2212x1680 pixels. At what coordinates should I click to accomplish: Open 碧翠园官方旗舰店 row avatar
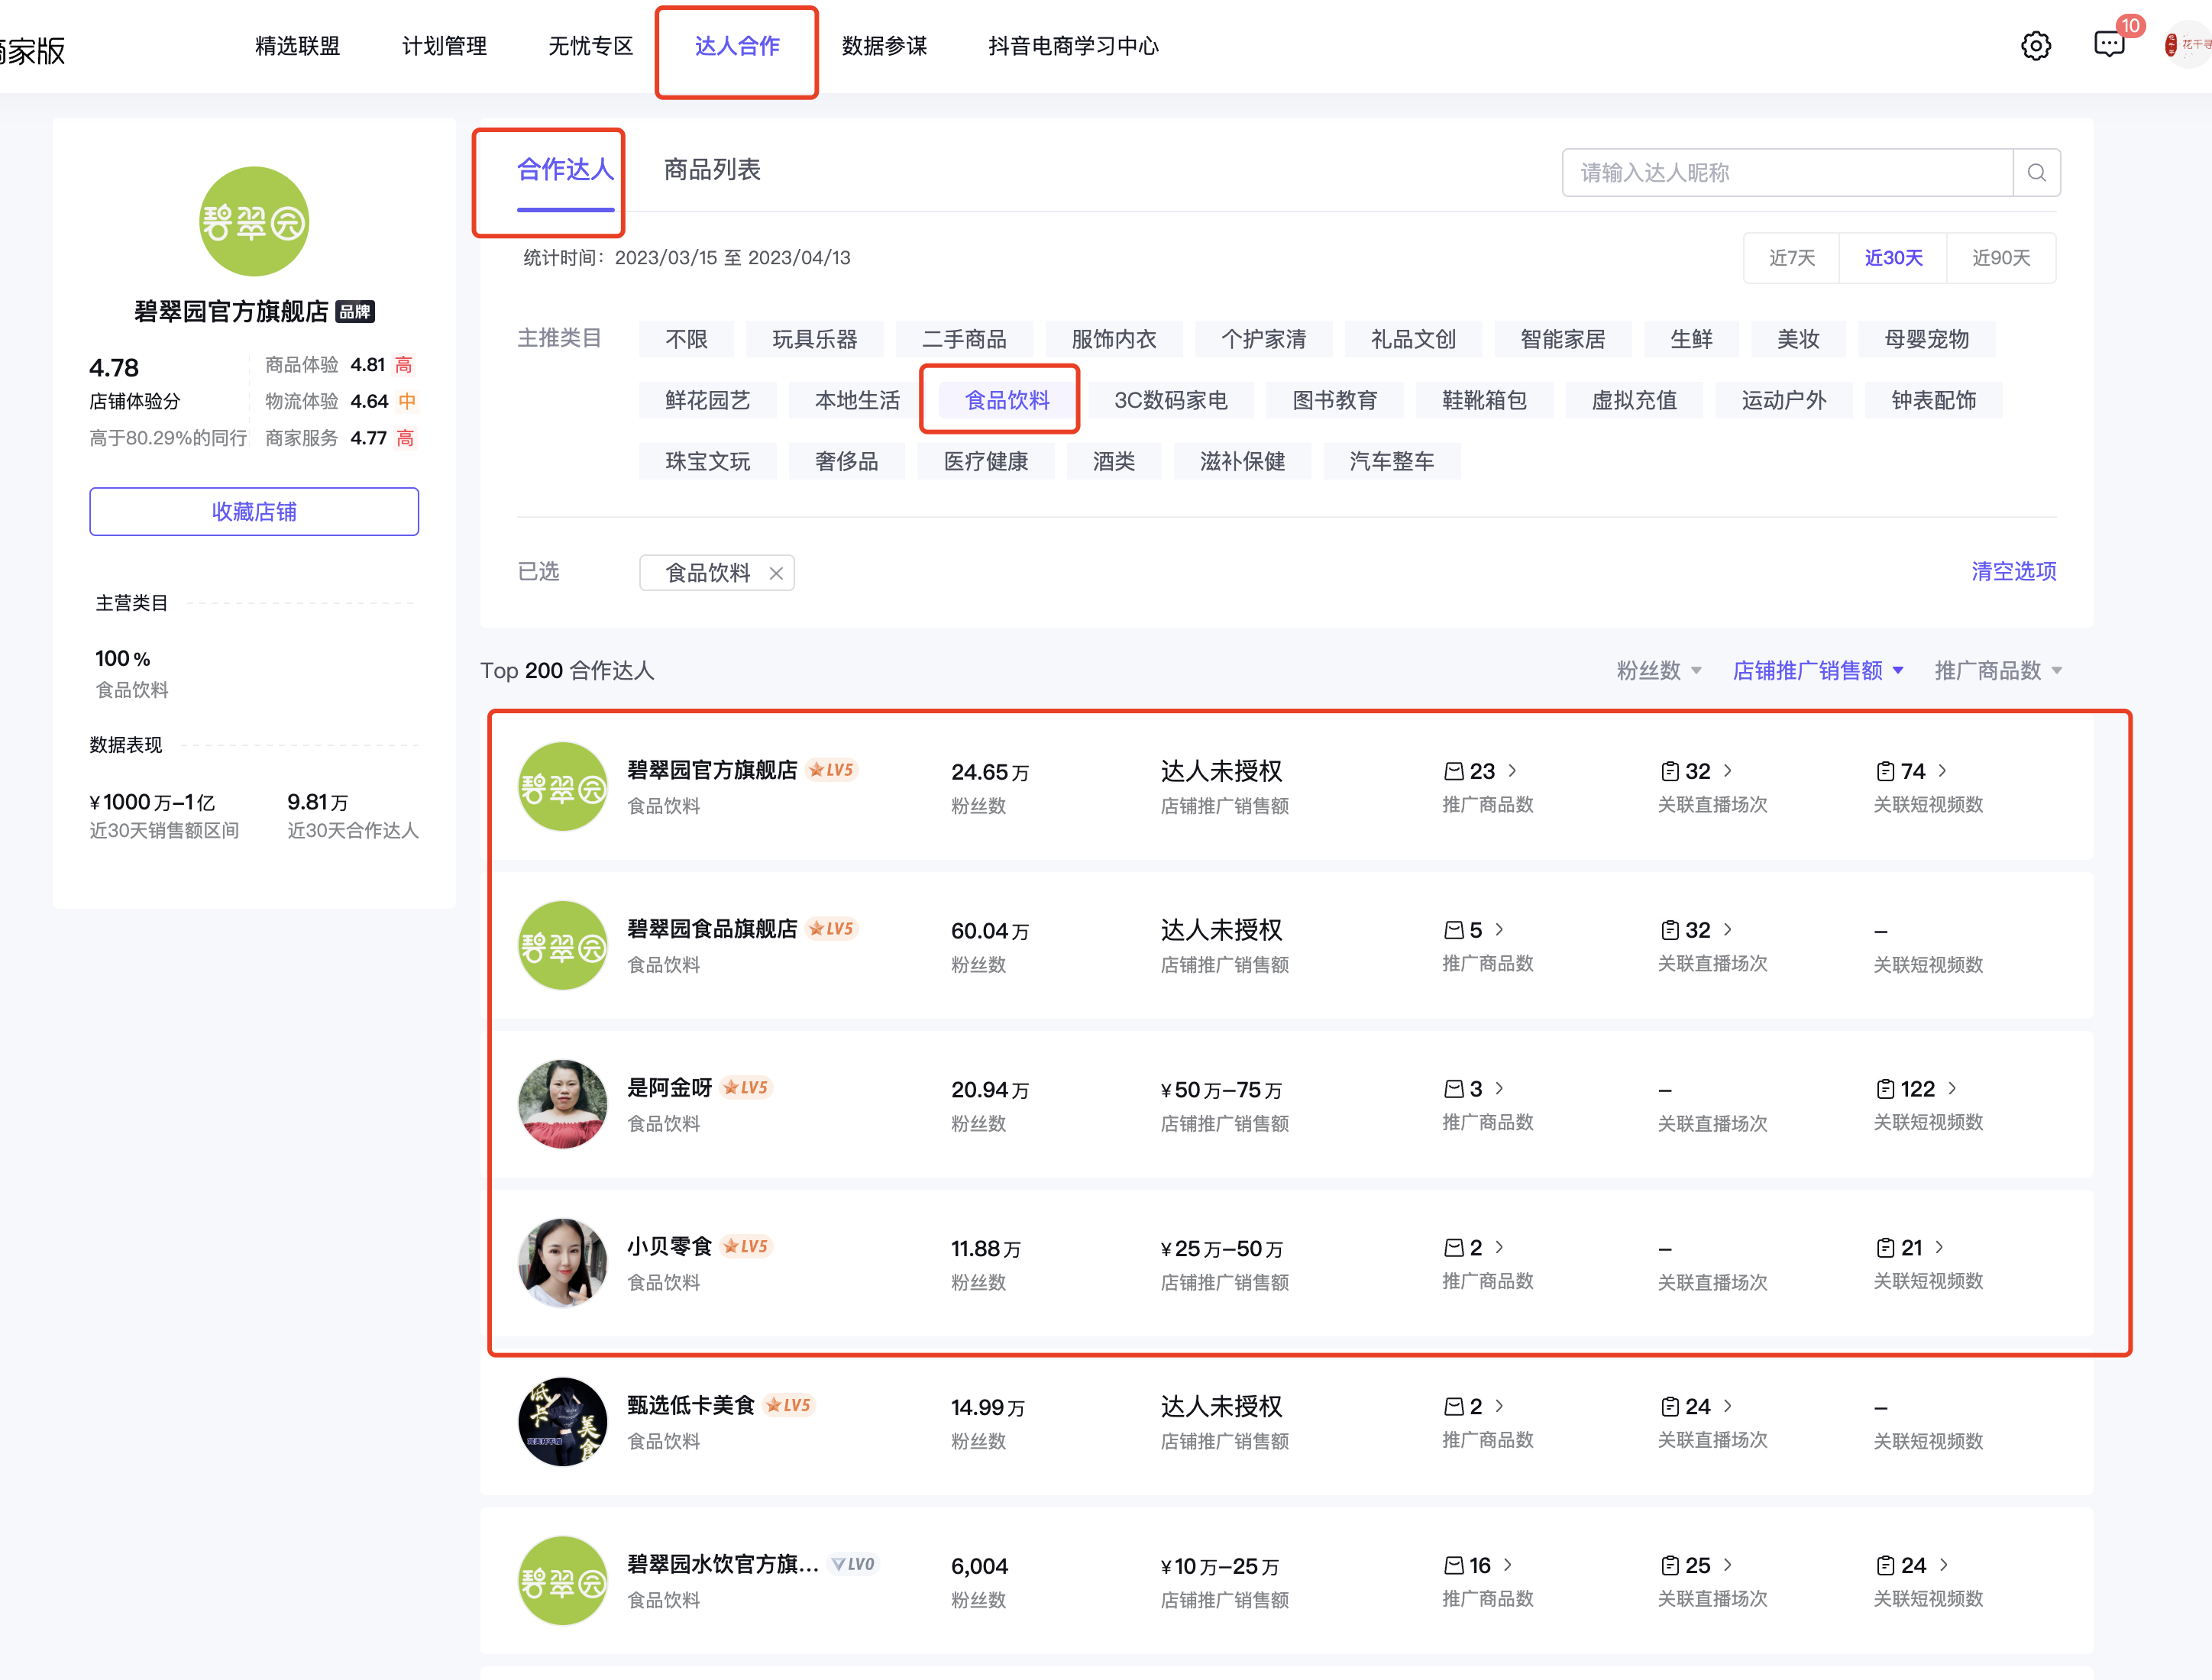tap(563, 787)
